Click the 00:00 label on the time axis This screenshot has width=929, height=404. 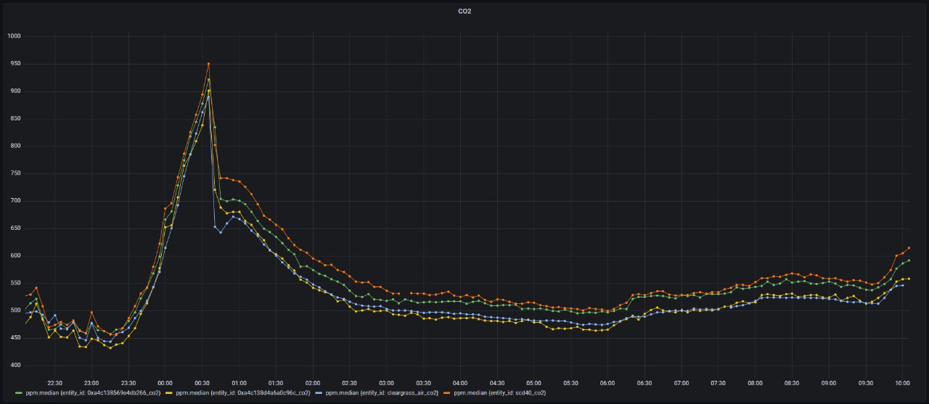click(165, 382)
